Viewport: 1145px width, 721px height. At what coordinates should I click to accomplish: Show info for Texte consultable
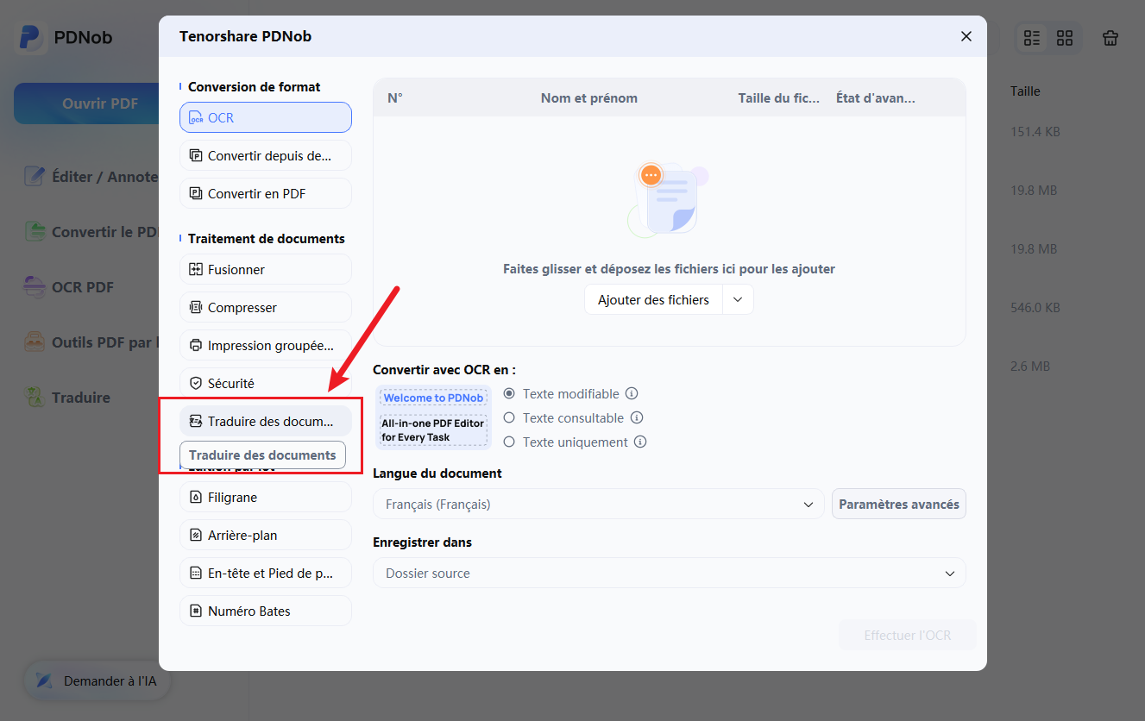(637, 417)
